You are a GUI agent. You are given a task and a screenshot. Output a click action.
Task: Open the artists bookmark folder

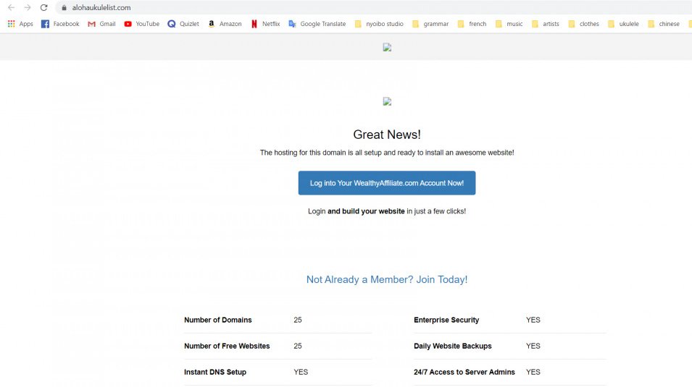(545, 24)
